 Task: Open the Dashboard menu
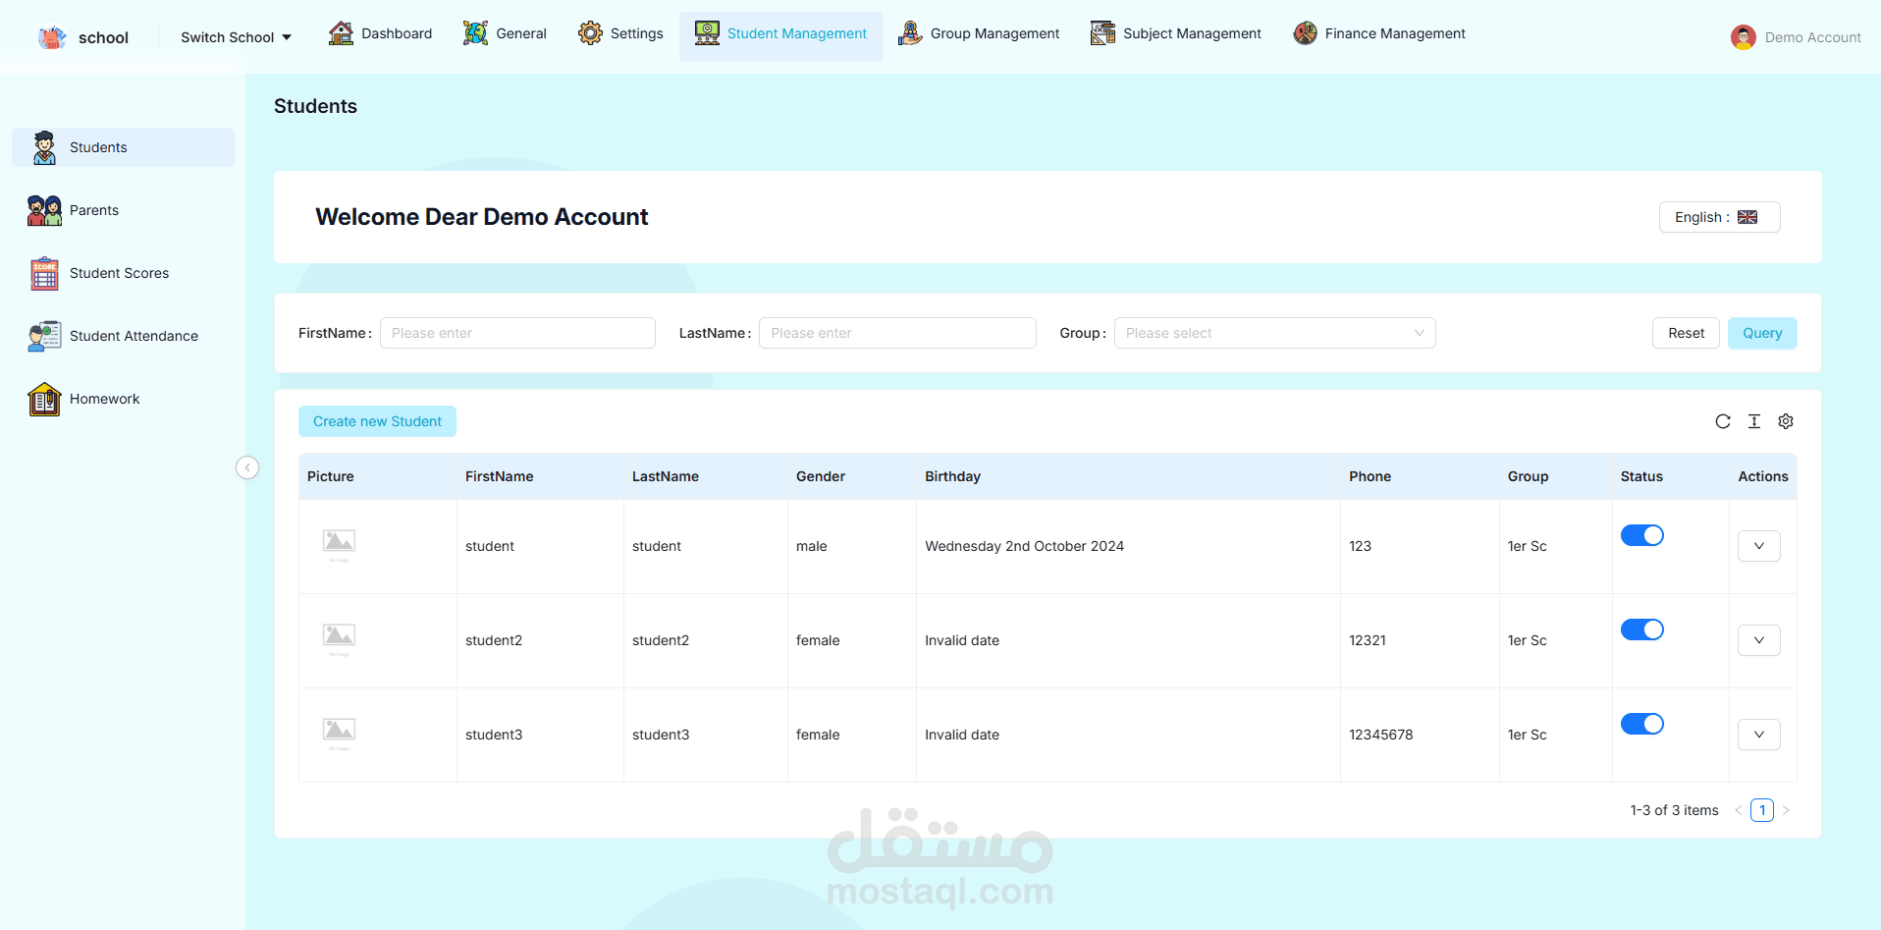point(381,33)
